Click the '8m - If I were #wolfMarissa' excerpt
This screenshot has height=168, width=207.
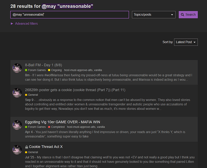[109, 77]
